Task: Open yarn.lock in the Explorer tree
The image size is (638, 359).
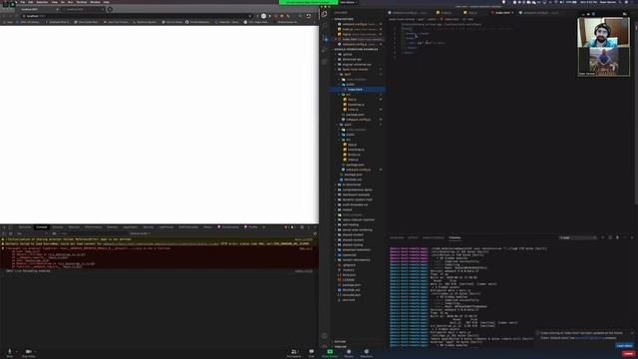Action: click(x=349, y=300)
